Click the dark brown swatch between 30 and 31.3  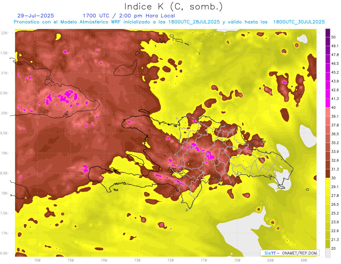point(328,173)
